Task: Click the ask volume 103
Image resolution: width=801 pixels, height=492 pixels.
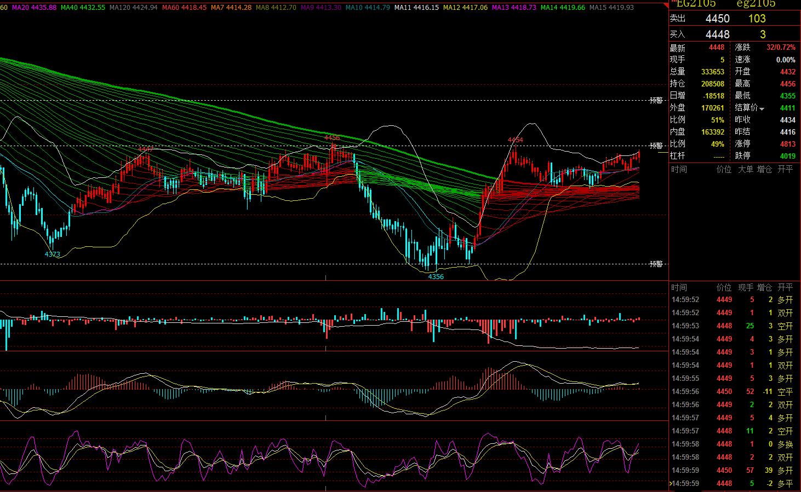Action: [x=757, y=19]
